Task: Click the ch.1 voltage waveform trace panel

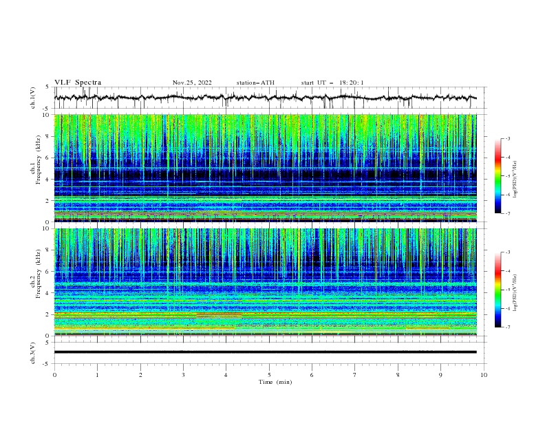Action: pyautogui.click(x=270, y=98)
